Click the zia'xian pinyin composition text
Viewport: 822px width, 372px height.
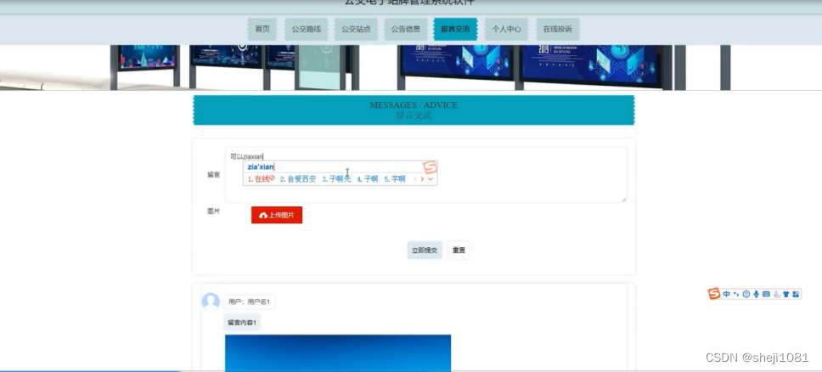261,166
